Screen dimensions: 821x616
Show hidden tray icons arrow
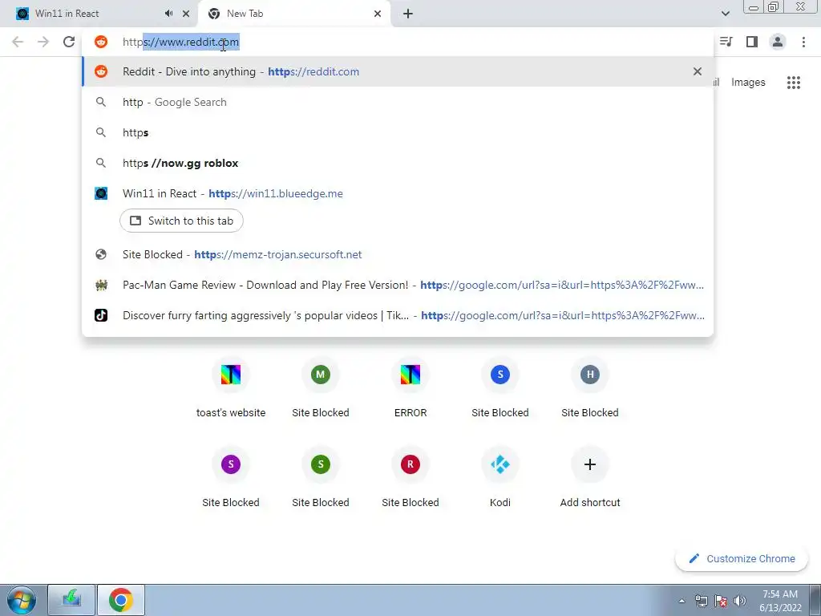click(x=681, y=601)
